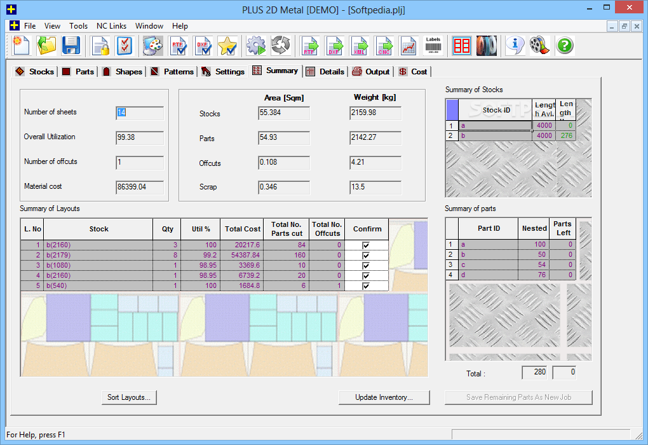Open the color palette settings icon
The width and height of the screenshot is (648, 445).
tap(153, 46)
